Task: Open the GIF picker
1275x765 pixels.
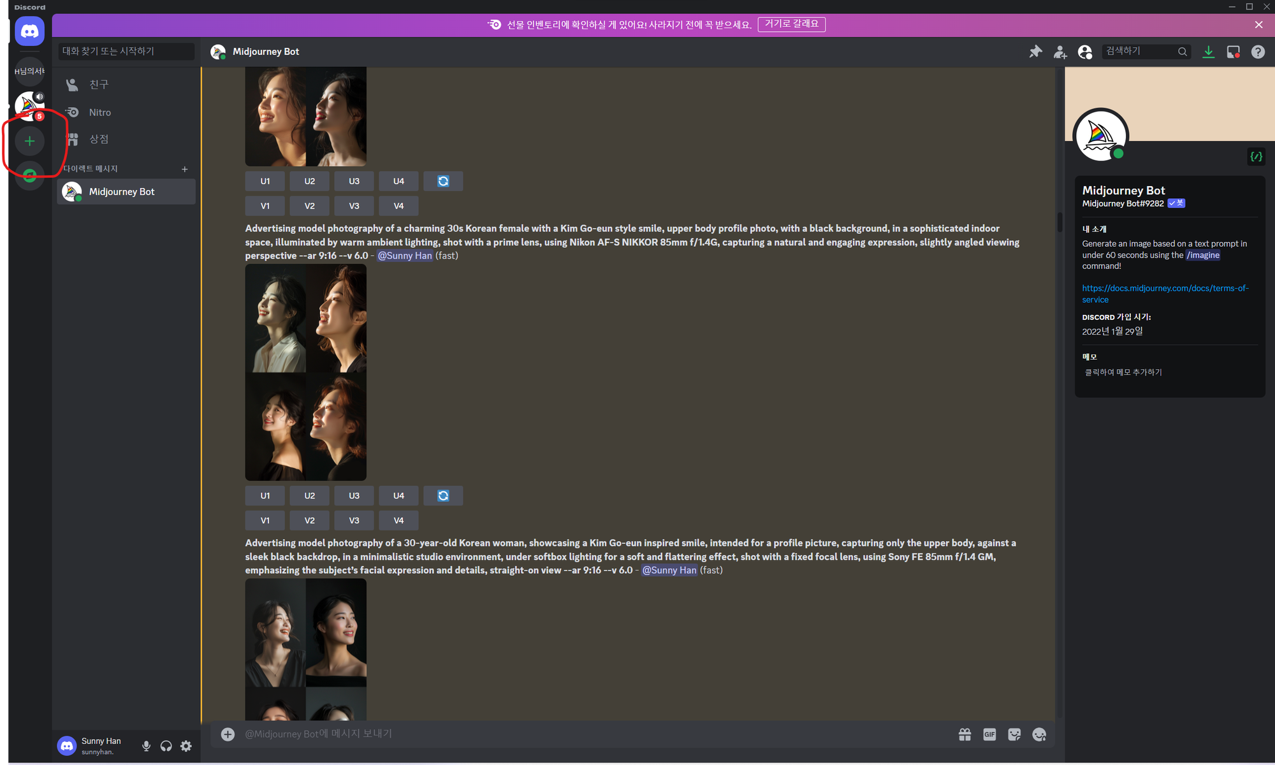Action: point(989,734)
